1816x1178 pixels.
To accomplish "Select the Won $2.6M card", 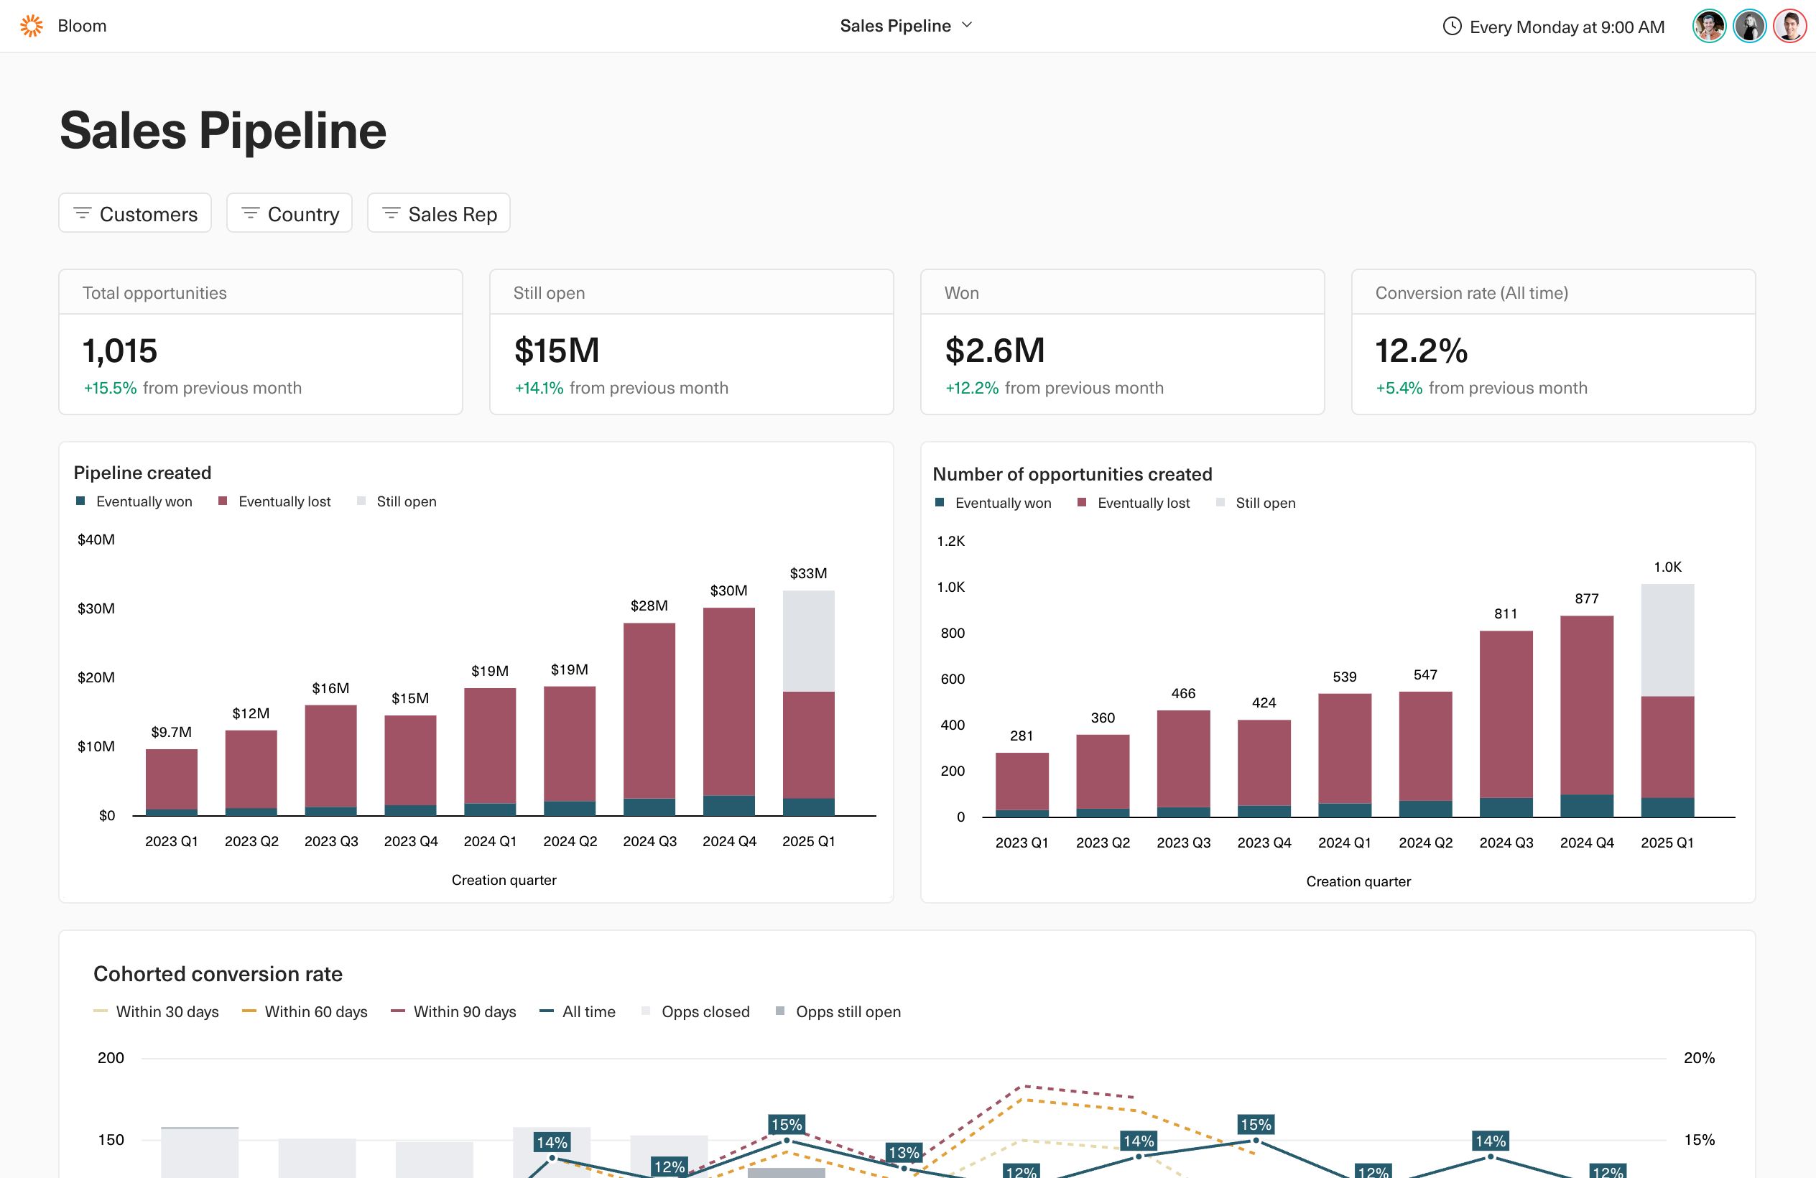I will pyautogui.click(x=1122, y=342).
